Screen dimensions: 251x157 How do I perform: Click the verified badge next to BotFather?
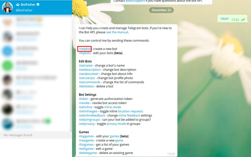(38, 5)
